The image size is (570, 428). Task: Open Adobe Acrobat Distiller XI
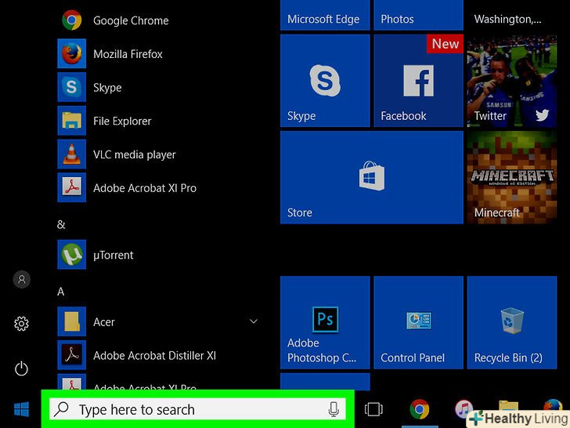pyautogui.click(x=153, y=356)
